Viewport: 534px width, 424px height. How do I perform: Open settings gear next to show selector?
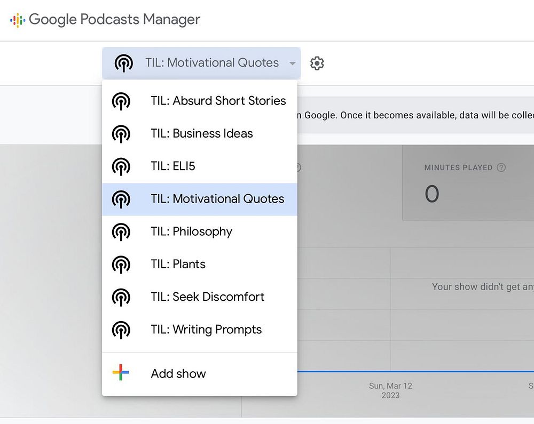tap(317, 63)
